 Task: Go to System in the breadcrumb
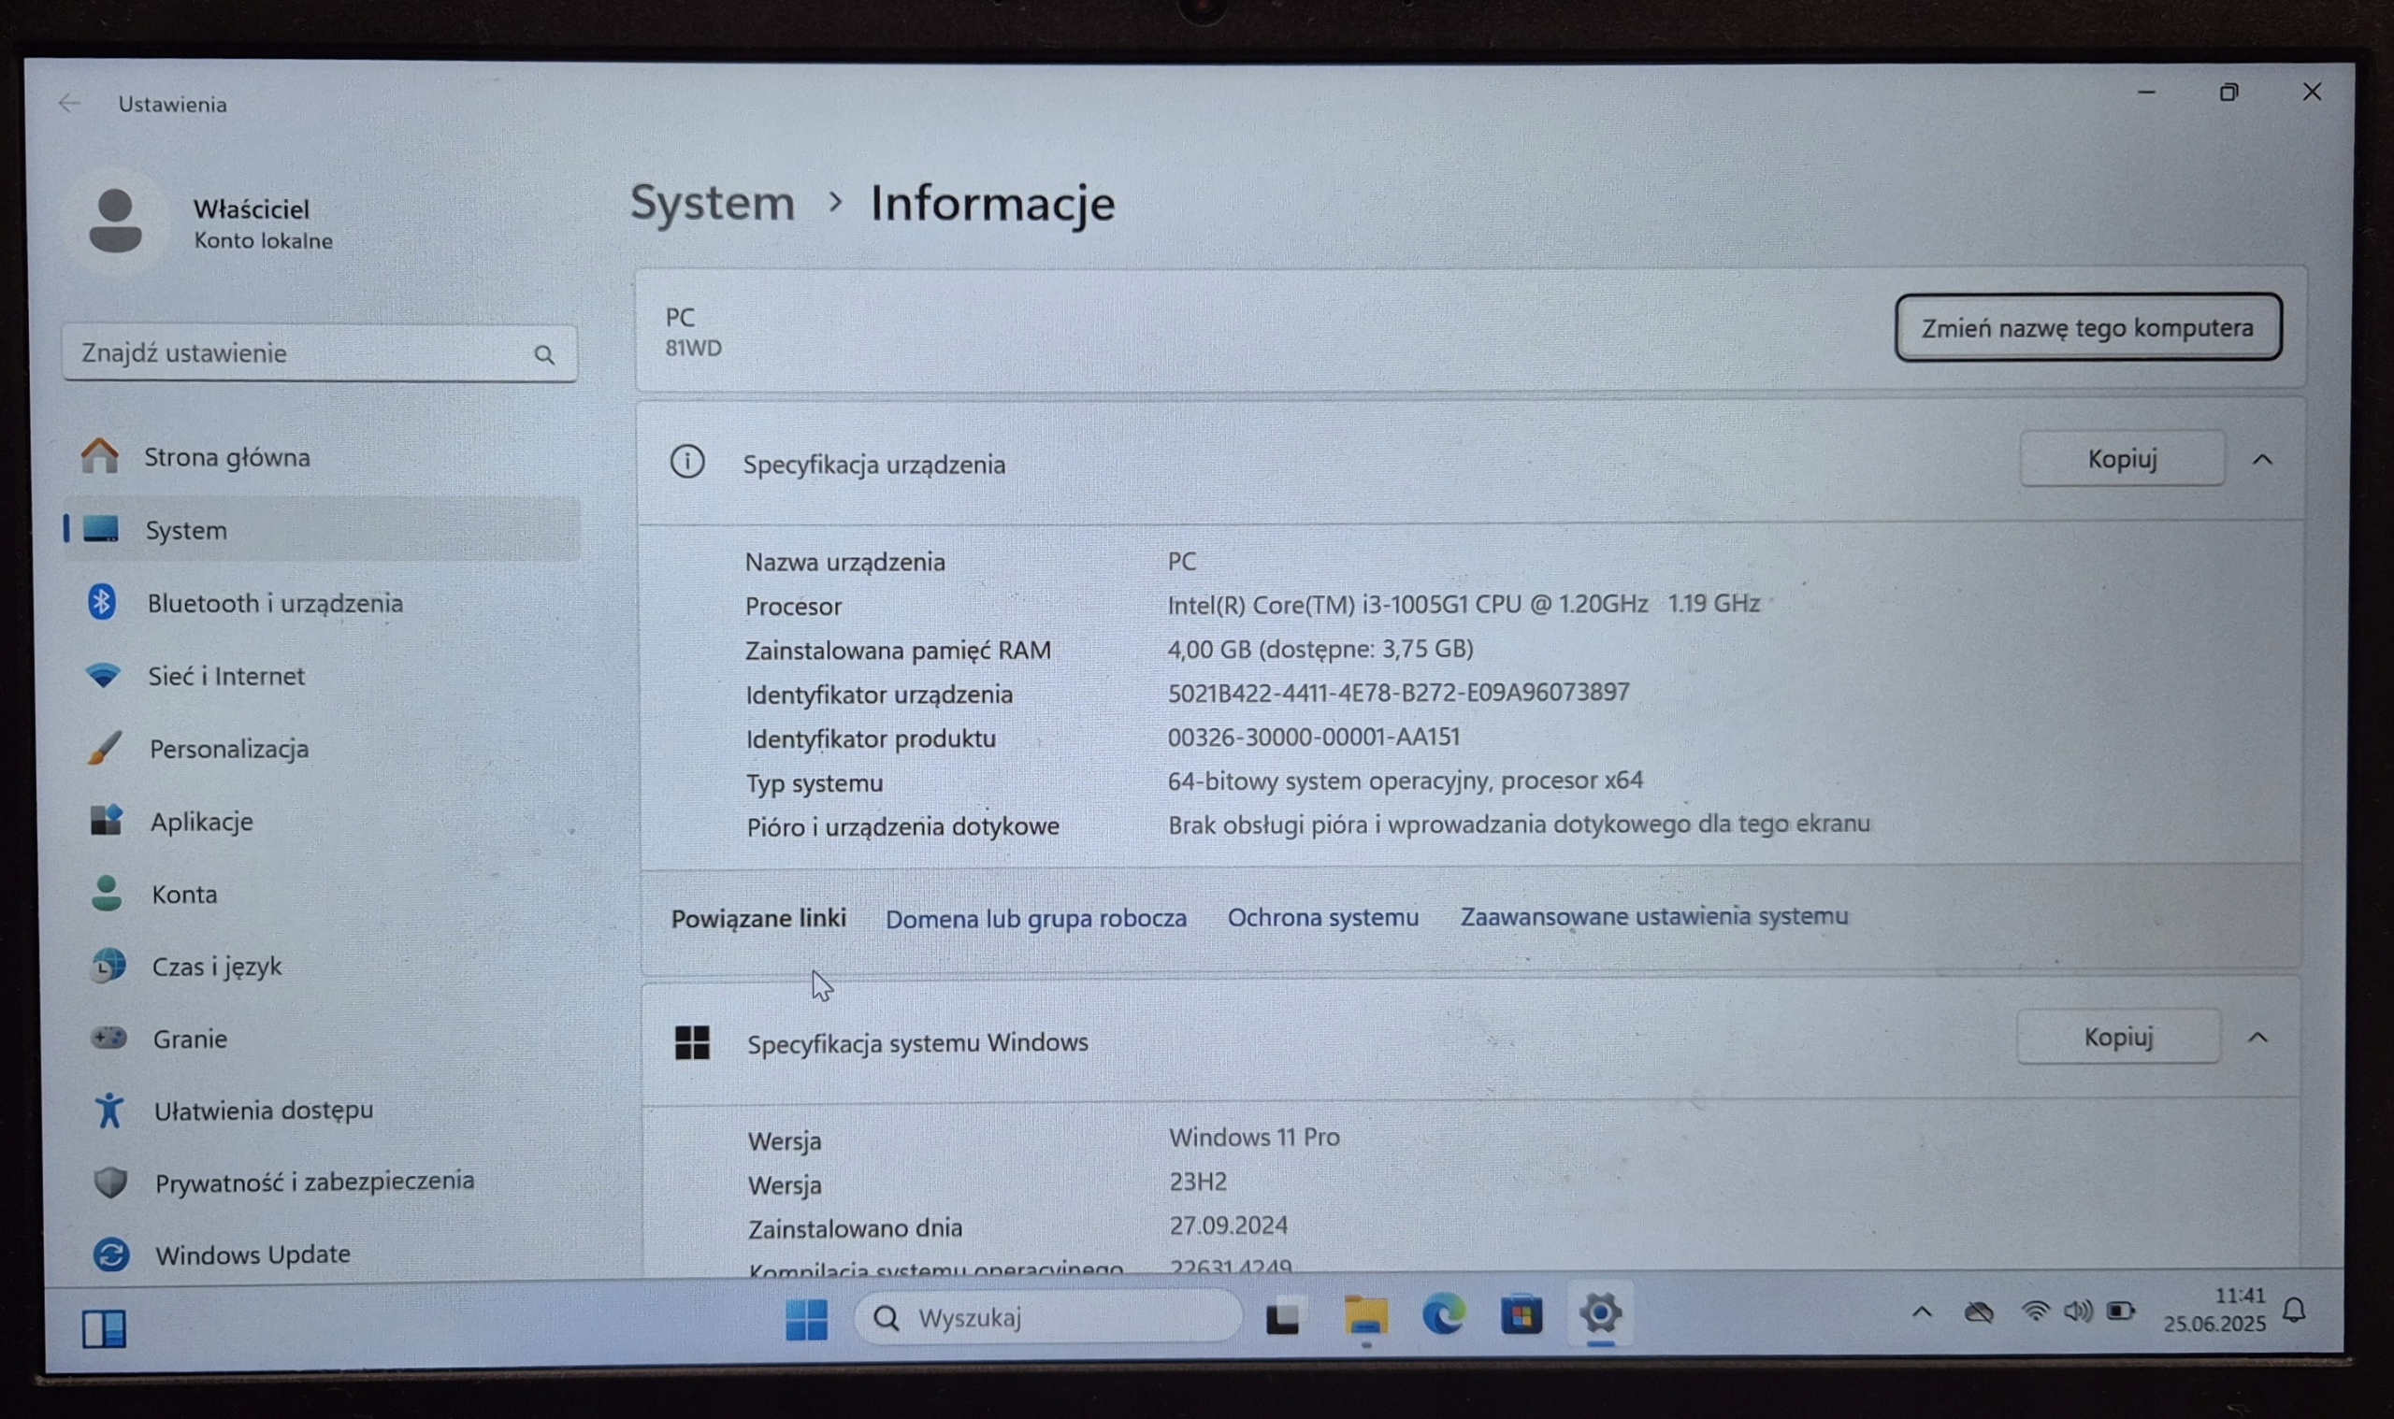pos(713,204)
